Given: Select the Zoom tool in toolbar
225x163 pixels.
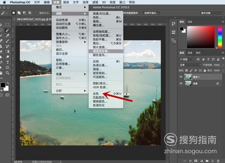Looking at the screenshot, I should tap(7, 73).
